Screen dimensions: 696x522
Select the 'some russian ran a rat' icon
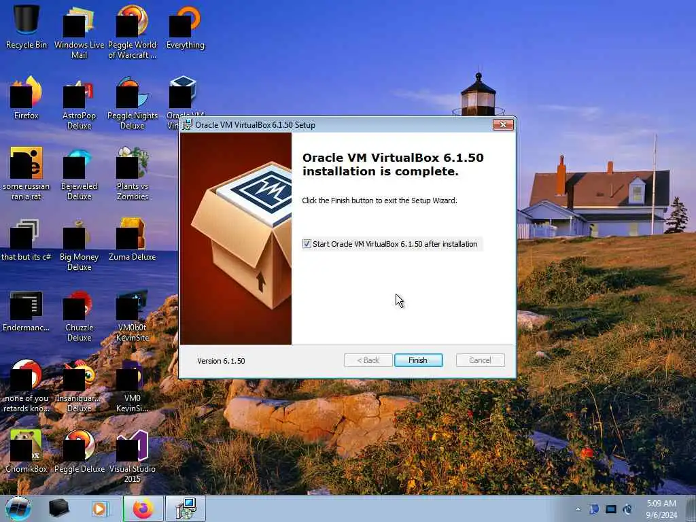coord(27,173)
